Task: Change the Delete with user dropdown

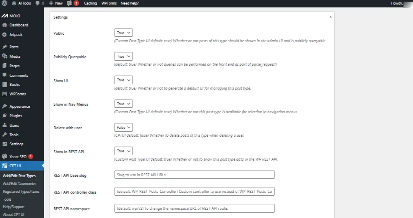Action: [123, 128]
